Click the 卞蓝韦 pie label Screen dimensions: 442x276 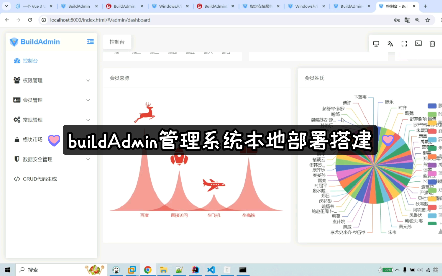(360, 97)
